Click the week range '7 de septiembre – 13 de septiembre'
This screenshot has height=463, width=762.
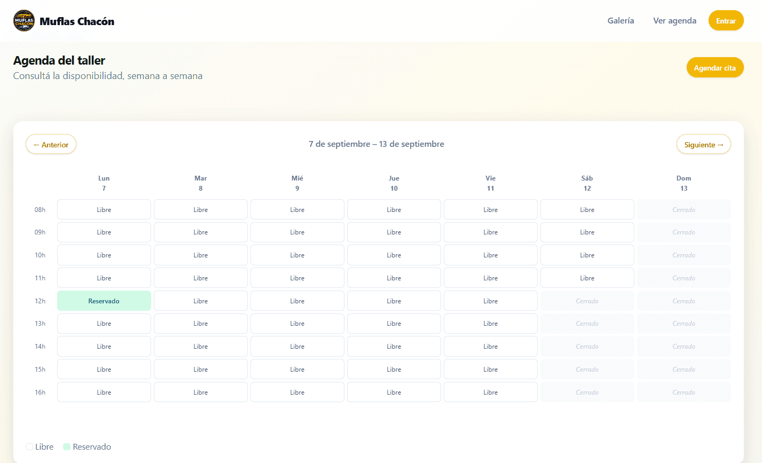coord(376,144)
